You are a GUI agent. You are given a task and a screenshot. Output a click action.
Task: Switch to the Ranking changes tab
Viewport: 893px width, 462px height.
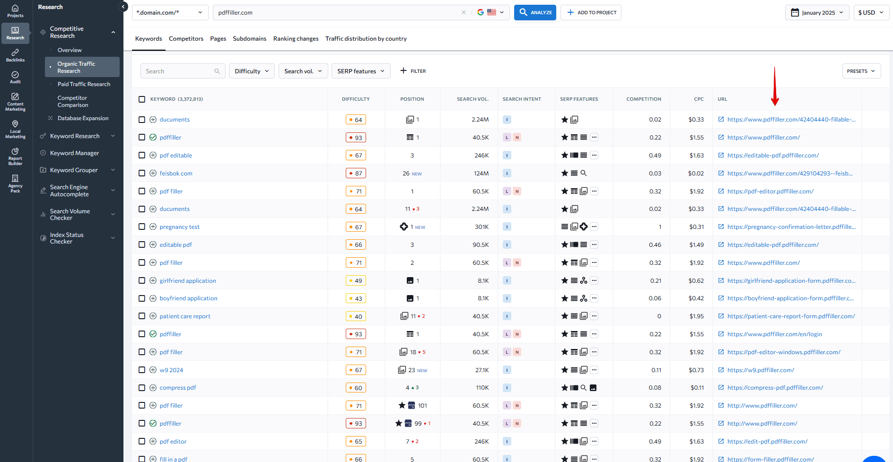click(296, 39)
